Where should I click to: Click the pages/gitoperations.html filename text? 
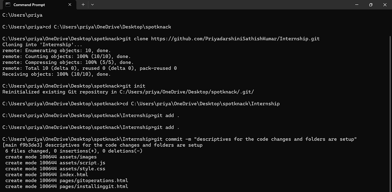pos(94,180)
